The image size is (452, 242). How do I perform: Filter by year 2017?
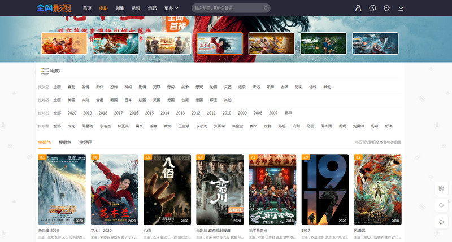(119, 113)
